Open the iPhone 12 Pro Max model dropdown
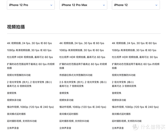Screen dimensions: 168x133 click(x=83, y=5)
